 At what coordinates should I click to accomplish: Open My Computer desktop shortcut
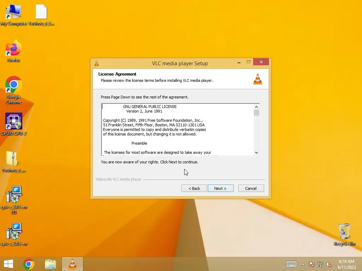13,15
